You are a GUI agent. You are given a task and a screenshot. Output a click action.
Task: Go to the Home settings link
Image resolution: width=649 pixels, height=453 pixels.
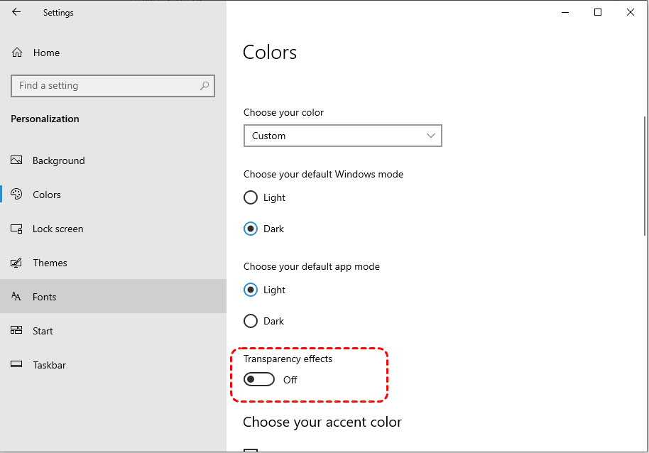[46, 53]
